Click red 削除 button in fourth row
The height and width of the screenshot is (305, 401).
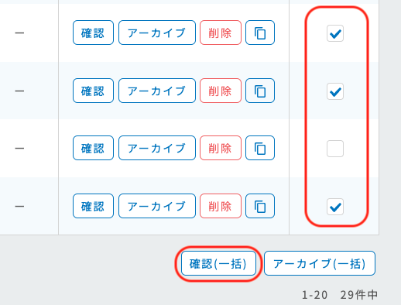[221, 206]
